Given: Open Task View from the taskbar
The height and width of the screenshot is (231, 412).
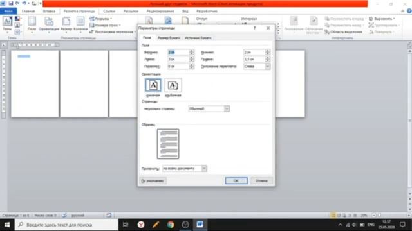Looking at the screenshot, I should point(126,225).
